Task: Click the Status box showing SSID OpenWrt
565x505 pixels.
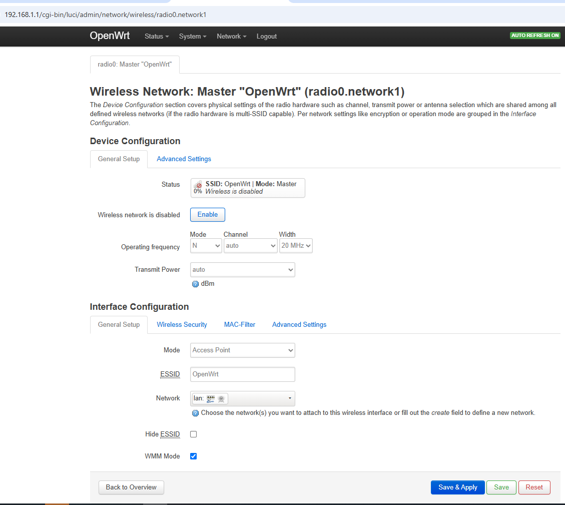Action: [248, 188]
